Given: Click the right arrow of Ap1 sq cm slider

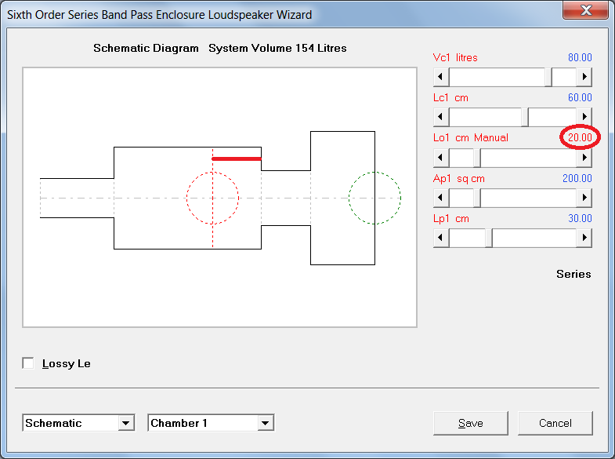Looking at the screenshot, I should [x=584, y=198].
